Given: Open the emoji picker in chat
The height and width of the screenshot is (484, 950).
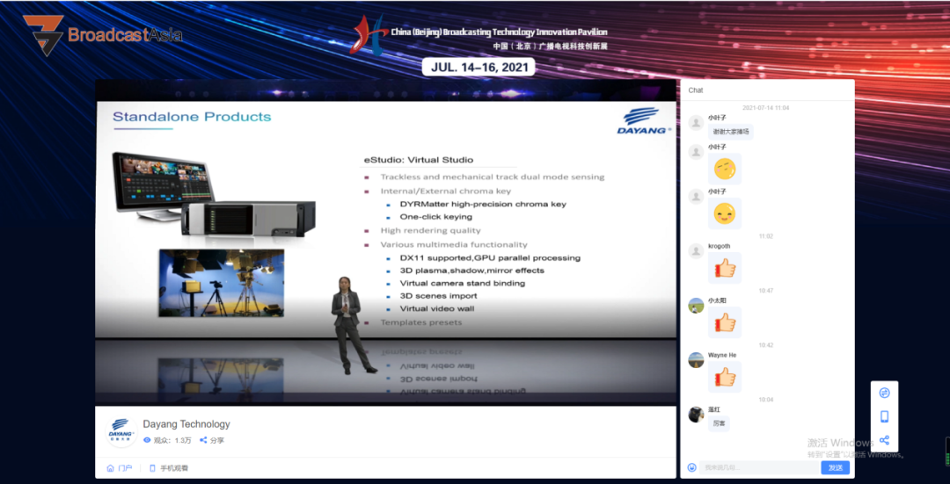Looking at the screenshot, I should click(692, 467).
